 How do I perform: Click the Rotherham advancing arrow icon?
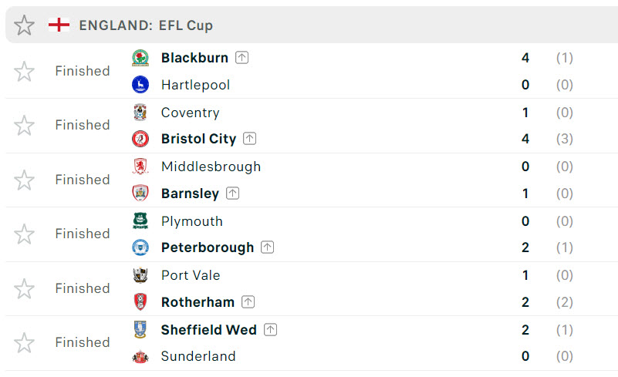tap(248, 302)
